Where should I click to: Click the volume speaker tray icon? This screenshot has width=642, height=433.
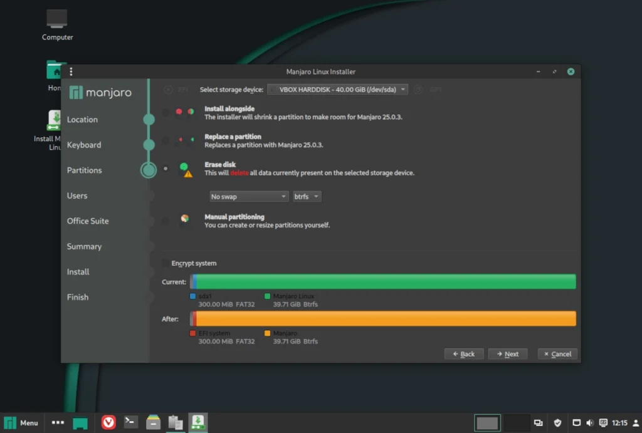(x=589, y=423)
